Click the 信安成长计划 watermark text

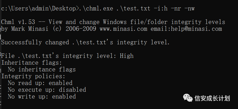(x=212, y=98)
